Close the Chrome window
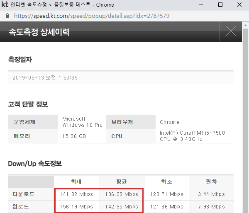 tap(239, 5)
